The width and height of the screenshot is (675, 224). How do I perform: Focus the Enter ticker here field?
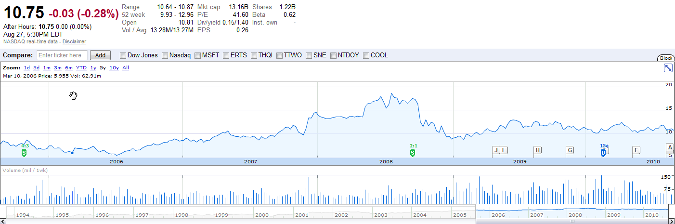[62, 55]
